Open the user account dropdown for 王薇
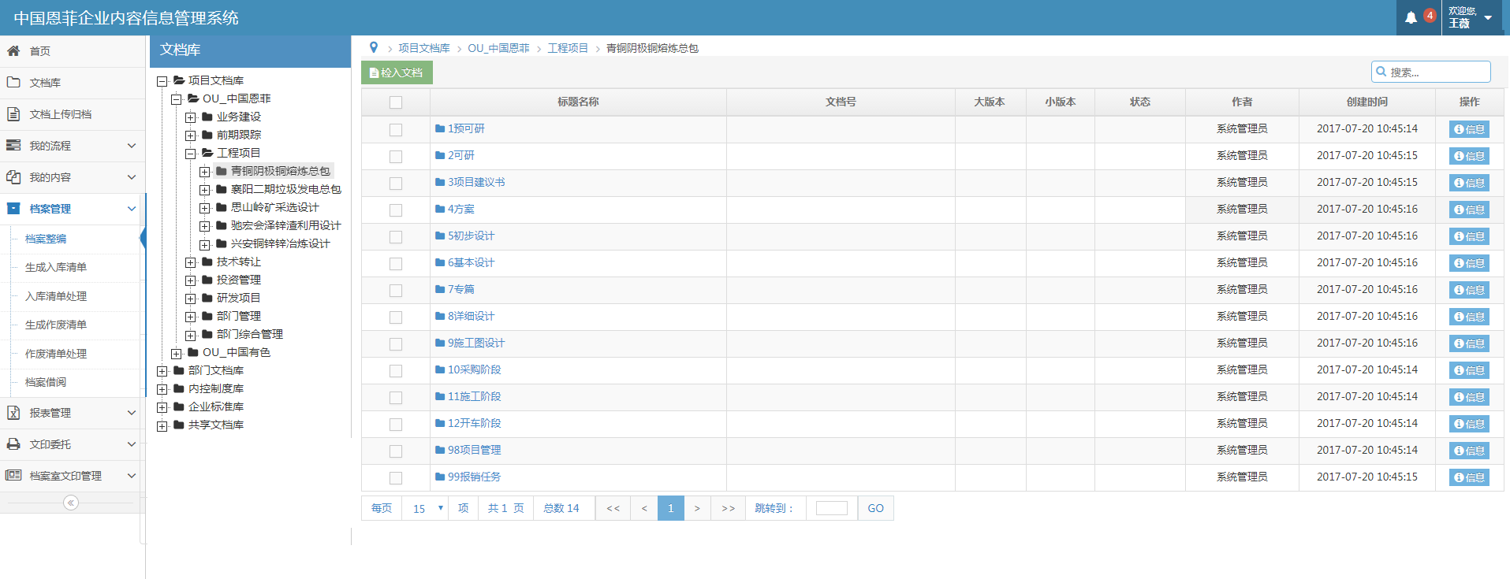The image size is (1510, 579). point(1471,17)
